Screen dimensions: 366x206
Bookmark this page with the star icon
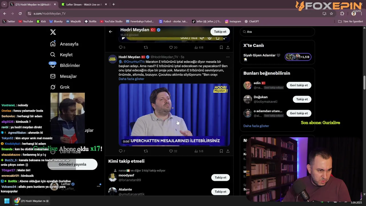coord(331,13)
